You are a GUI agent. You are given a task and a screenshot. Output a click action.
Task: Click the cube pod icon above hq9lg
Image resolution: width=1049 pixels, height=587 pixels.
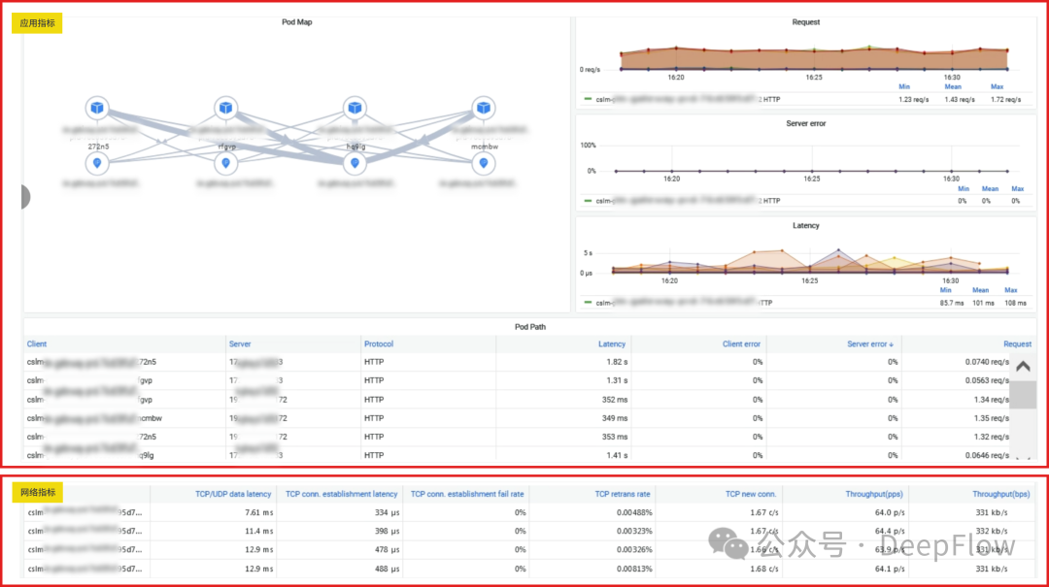click(355, 108)
